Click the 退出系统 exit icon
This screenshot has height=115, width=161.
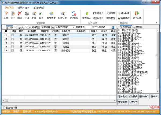137,13
